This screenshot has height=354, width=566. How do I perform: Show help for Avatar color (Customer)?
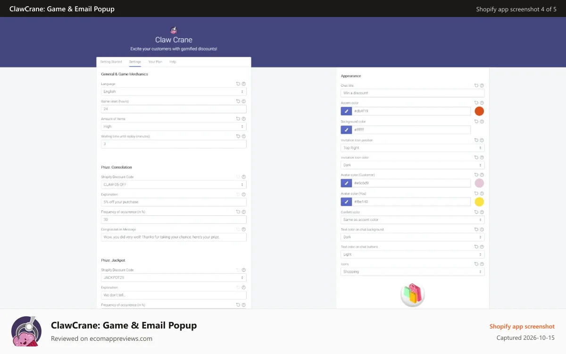(482, 175)
